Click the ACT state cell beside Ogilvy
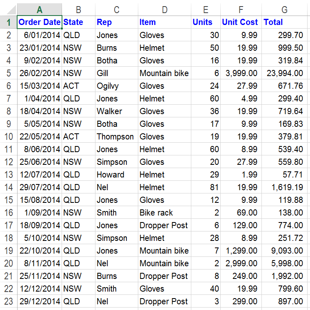 [78, 86]
